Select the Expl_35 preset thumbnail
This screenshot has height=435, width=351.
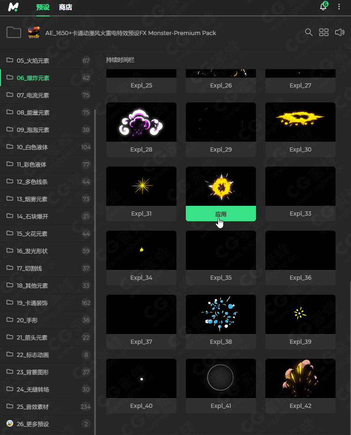click(x=221, y=250)
